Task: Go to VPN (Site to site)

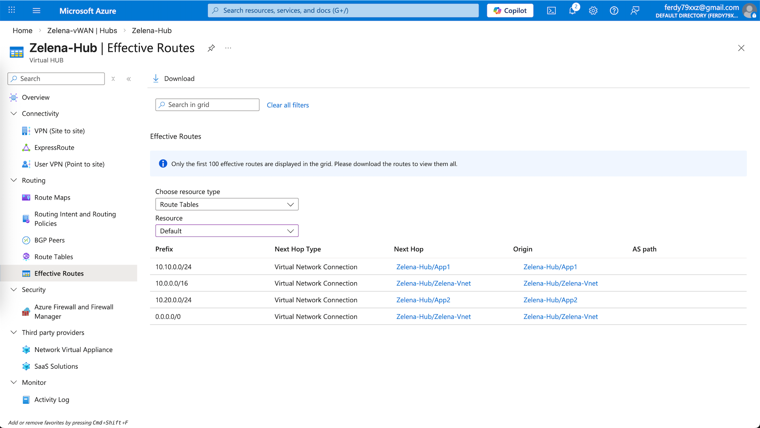Action: (59, 131)
